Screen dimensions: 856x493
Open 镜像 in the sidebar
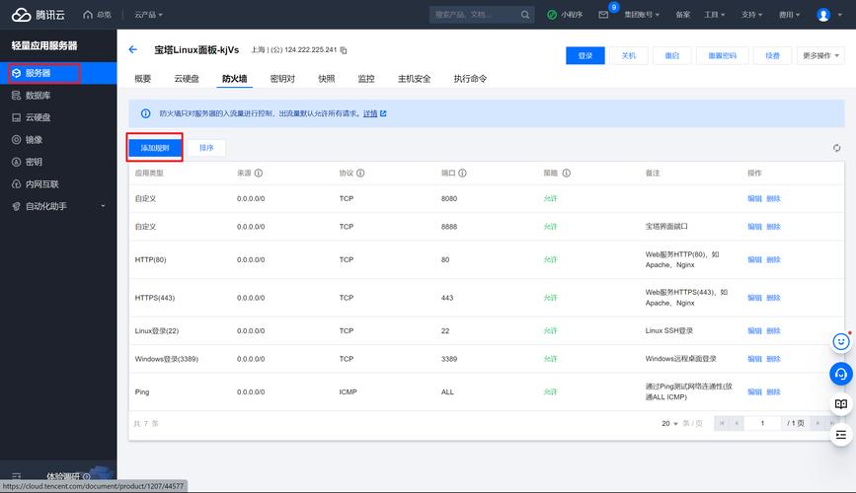[58, 140]
